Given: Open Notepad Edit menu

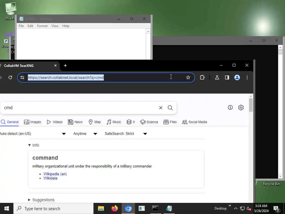Looking at the screenshot, I should tap(30, 26).
